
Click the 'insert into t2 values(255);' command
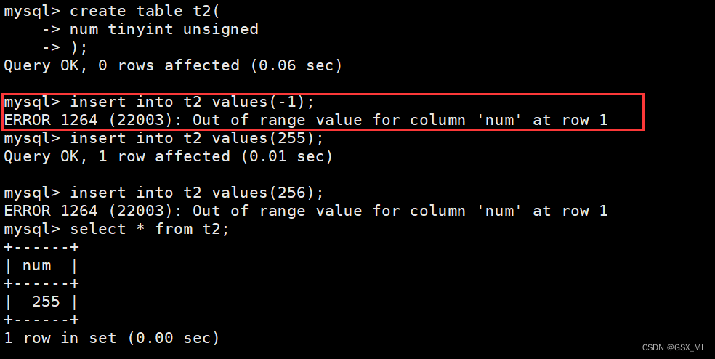163,138
